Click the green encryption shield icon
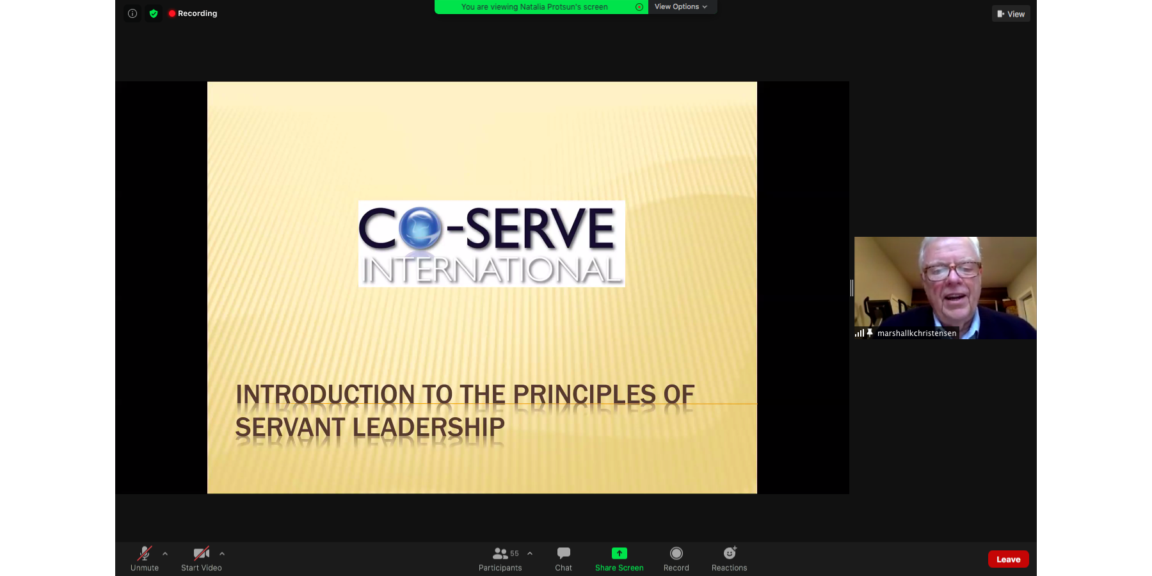This screenshot has height=576, width=1152. click(x=154, y=13)
